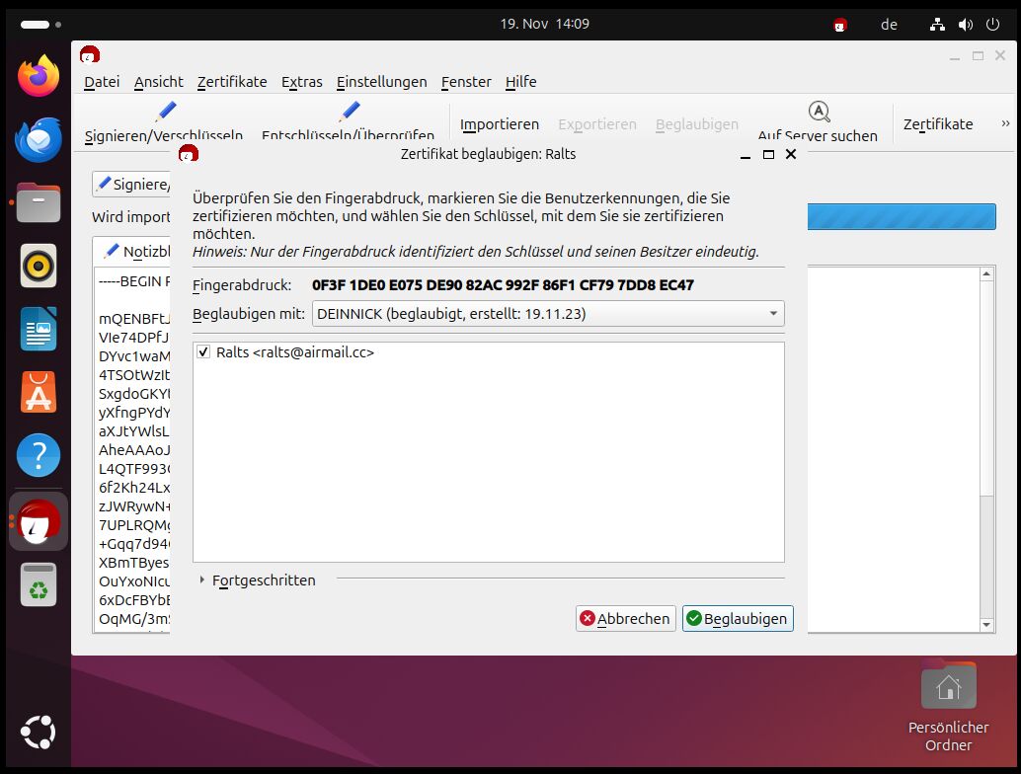
Task: Click the Signieren/Verschlüsseln toolbar icon
Action: (165, 112)
